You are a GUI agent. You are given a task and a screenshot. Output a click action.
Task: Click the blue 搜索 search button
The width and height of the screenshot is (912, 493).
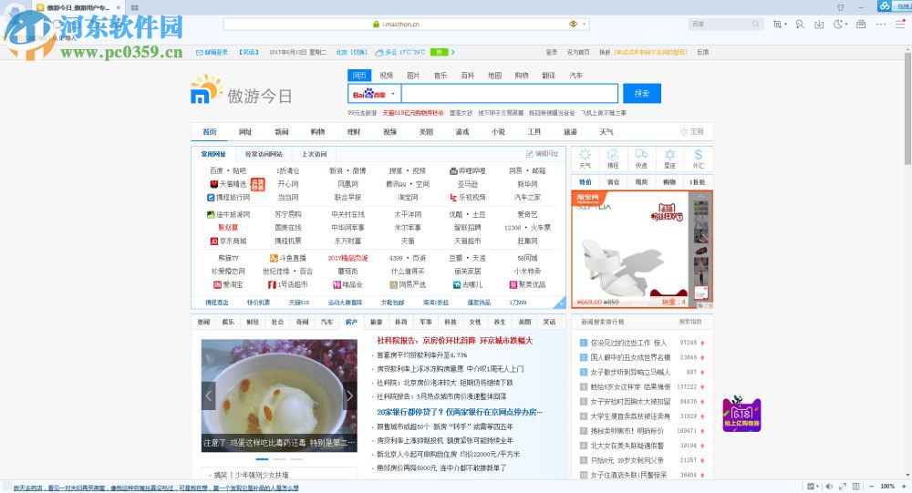tap(641, 94)
